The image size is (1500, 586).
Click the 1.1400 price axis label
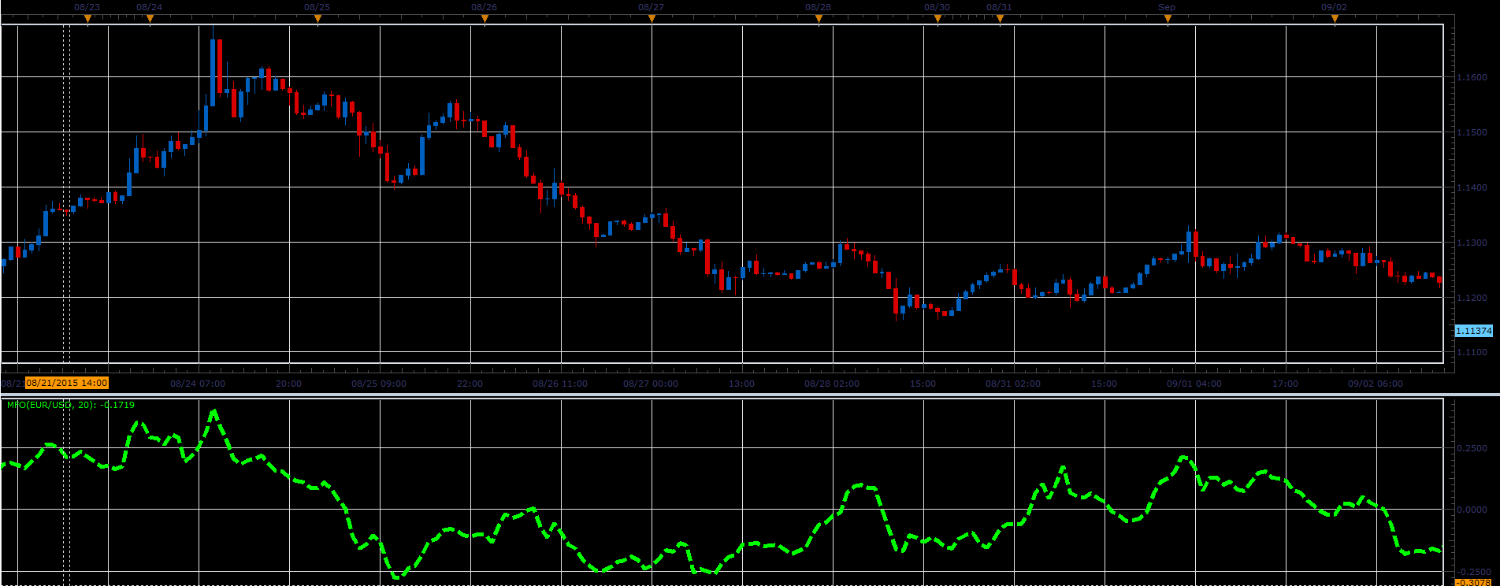click(1472, 187)
